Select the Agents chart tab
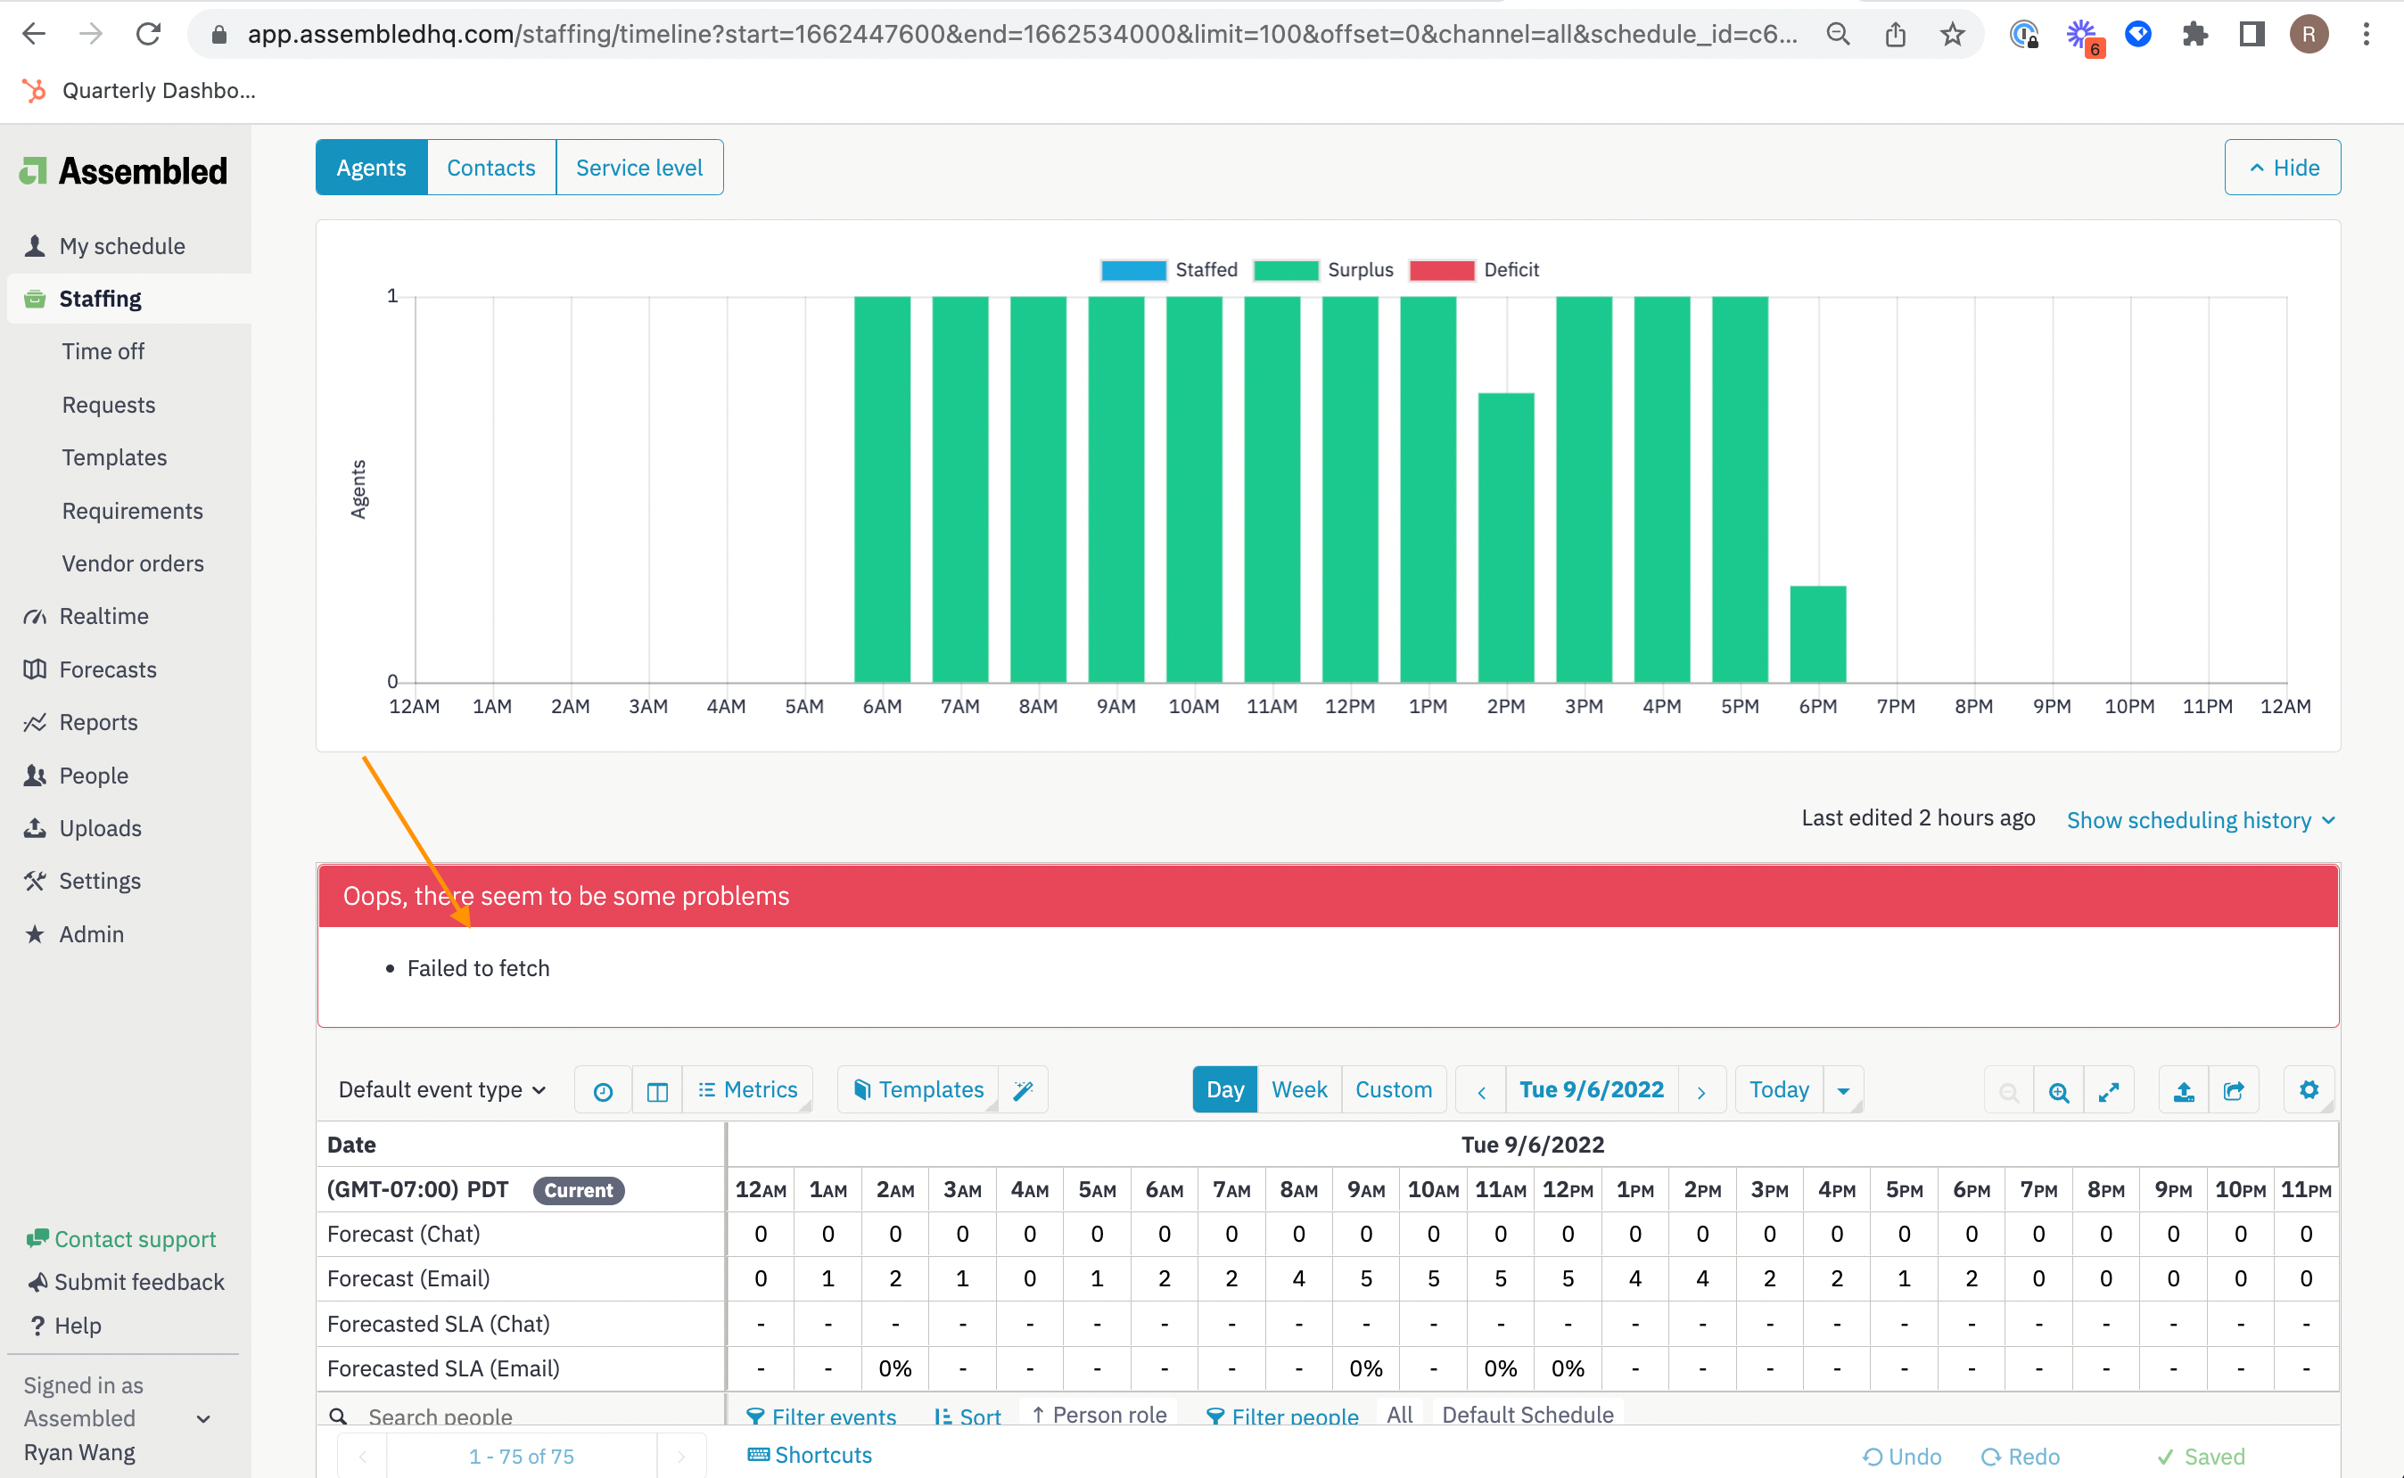Image resolution: width=2404 pixels, height=1478 pixels. pyautogui.click(x=372, y=168)
